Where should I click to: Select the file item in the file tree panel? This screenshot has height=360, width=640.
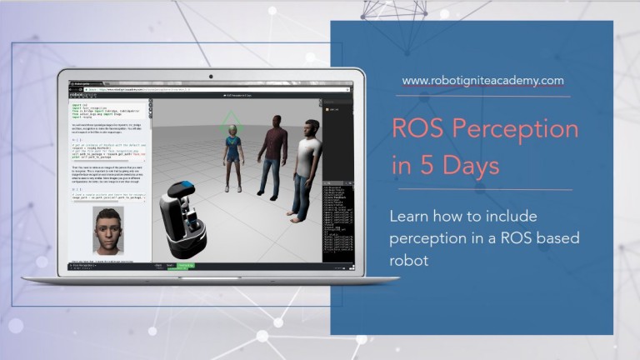(x=332, y=110)
